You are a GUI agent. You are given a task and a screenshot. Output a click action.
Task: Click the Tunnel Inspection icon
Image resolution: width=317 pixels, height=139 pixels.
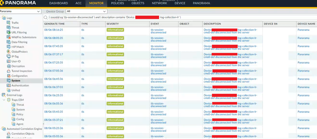pyautogui.click(x=8, y=71)
